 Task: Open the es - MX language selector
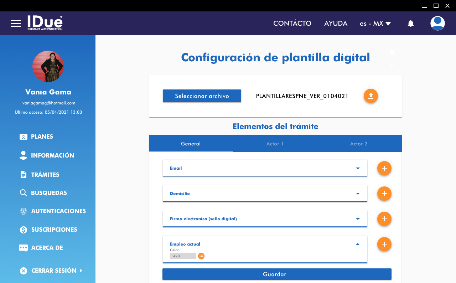[x=375, y=24]
